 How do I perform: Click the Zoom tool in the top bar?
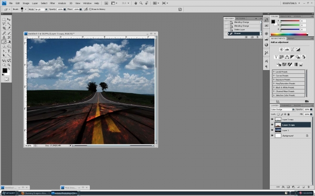pos(141,3)
